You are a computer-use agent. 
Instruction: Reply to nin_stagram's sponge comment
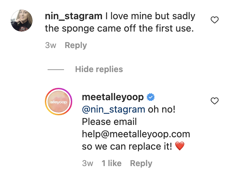tap(76, 45)
